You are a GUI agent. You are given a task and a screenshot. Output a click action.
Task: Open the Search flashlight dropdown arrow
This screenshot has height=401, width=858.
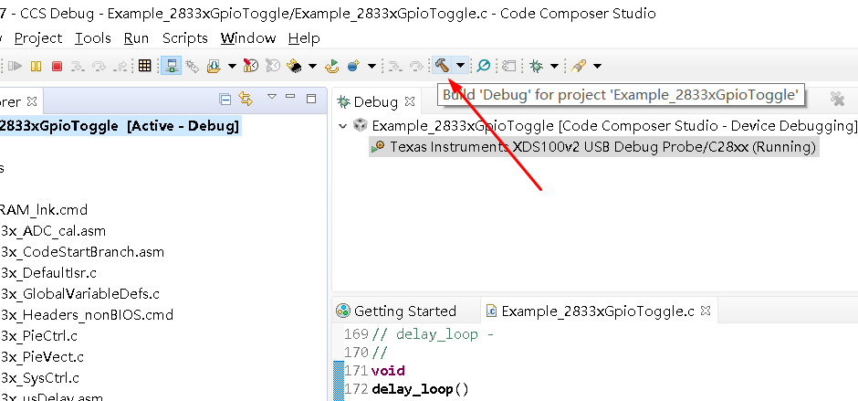pyautogui.click(x=597, y=67)
